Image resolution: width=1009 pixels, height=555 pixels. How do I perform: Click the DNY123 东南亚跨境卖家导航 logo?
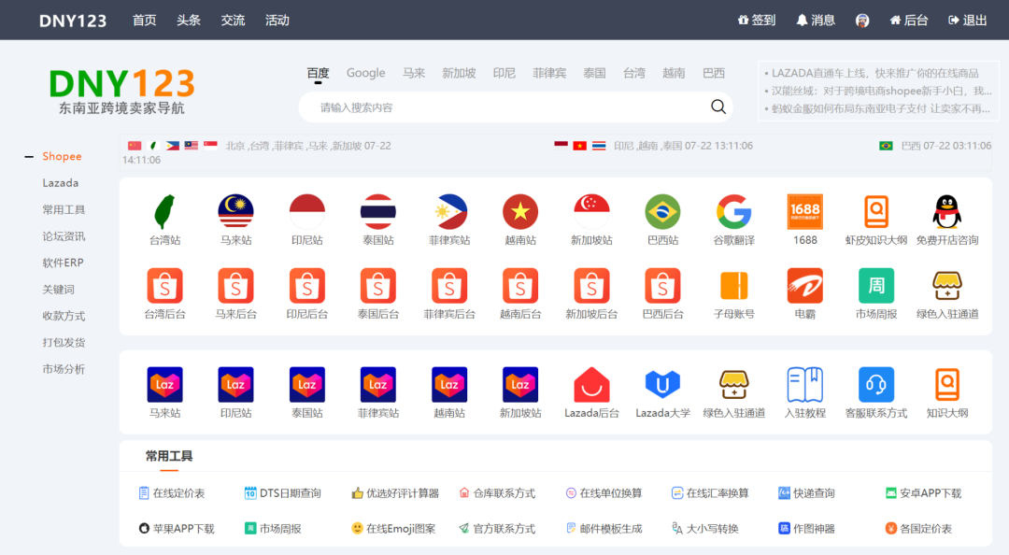point(121,92)
